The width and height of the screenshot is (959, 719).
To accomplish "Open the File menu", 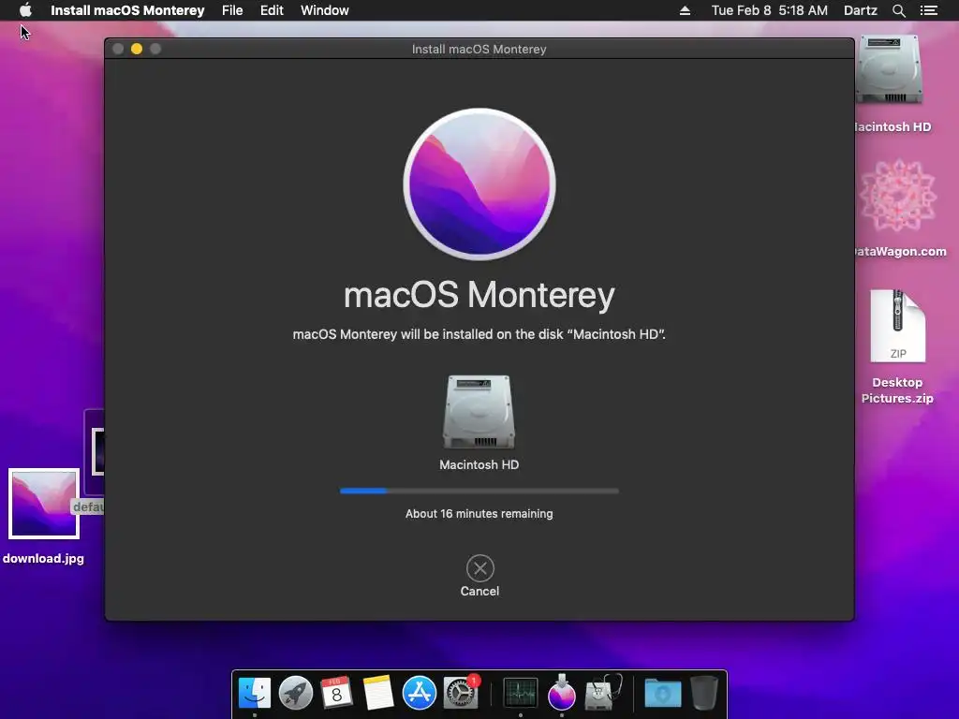I will [232, 10].
